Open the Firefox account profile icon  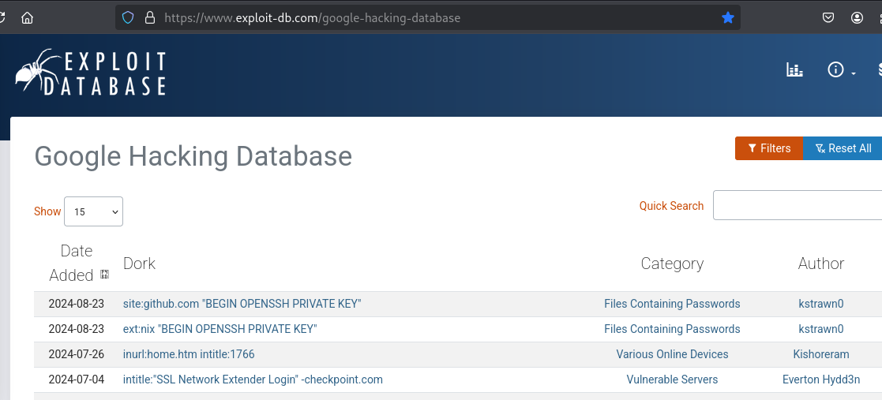tap(857, 18)
